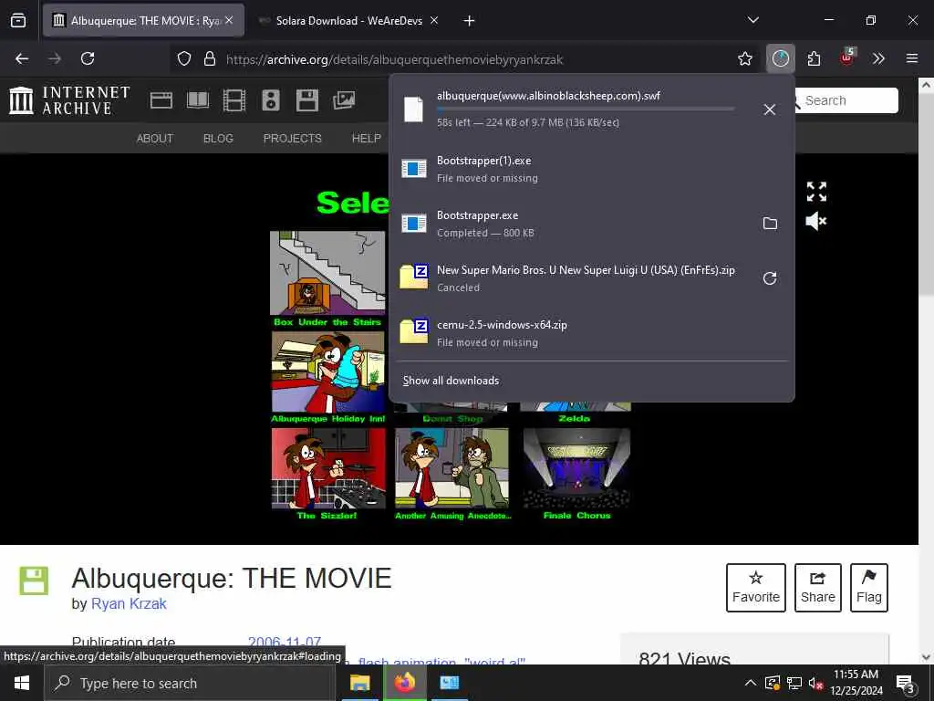List all tabs dropdown arrow
Image resolution: width=934 pixels, height=701 pixels.
(x=752, y=20)
